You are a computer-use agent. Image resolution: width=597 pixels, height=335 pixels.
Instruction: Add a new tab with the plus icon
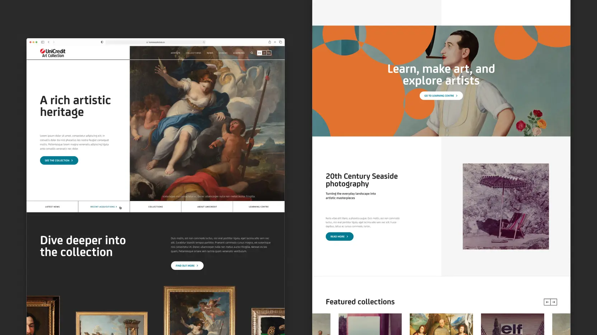275,42
